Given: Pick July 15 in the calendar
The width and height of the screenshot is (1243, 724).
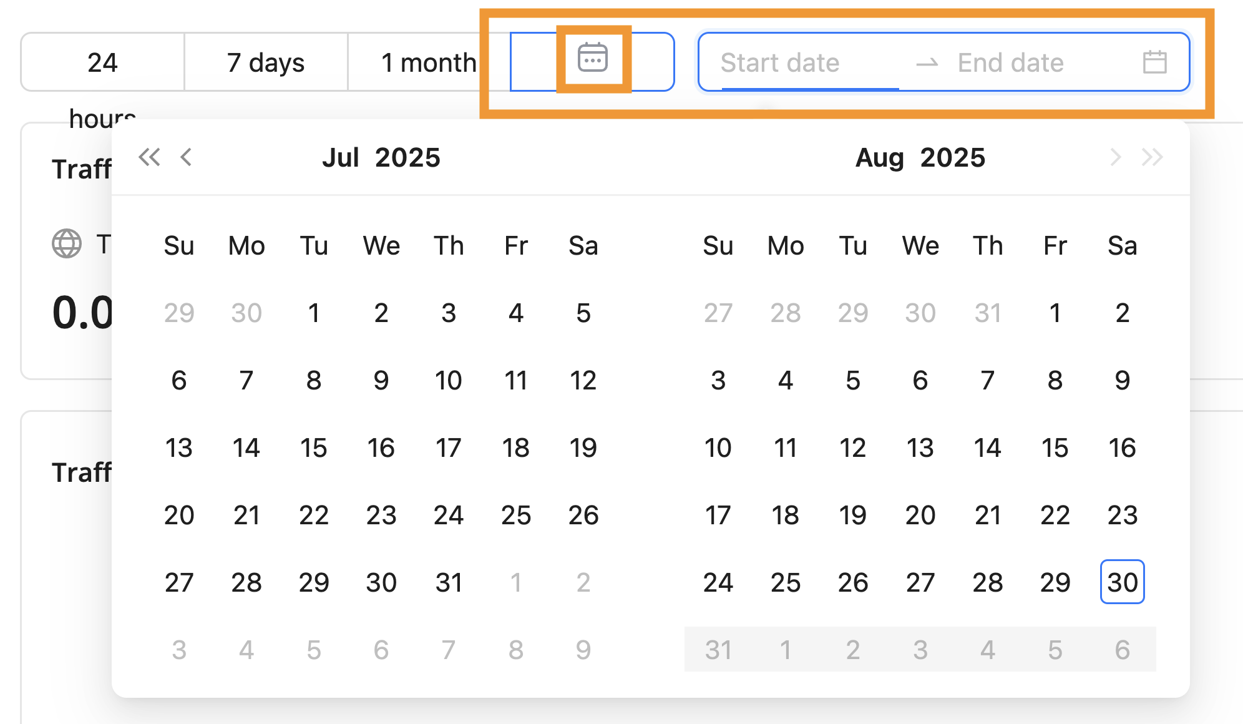Looking at the screenshot, I should click(314, 448).
